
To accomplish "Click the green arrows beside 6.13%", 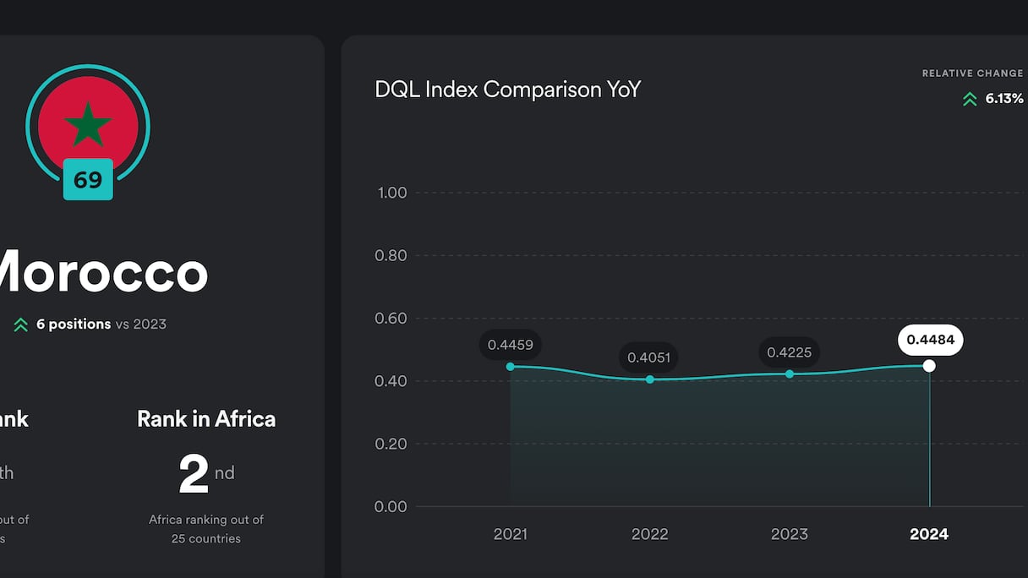I will click(x=970, y=99).
